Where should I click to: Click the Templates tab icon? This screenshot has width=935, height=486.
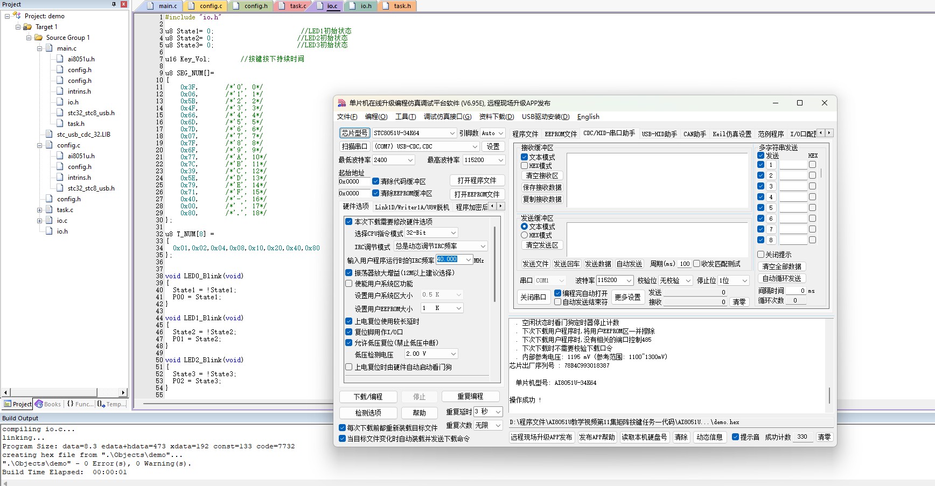tap(101, 404)
